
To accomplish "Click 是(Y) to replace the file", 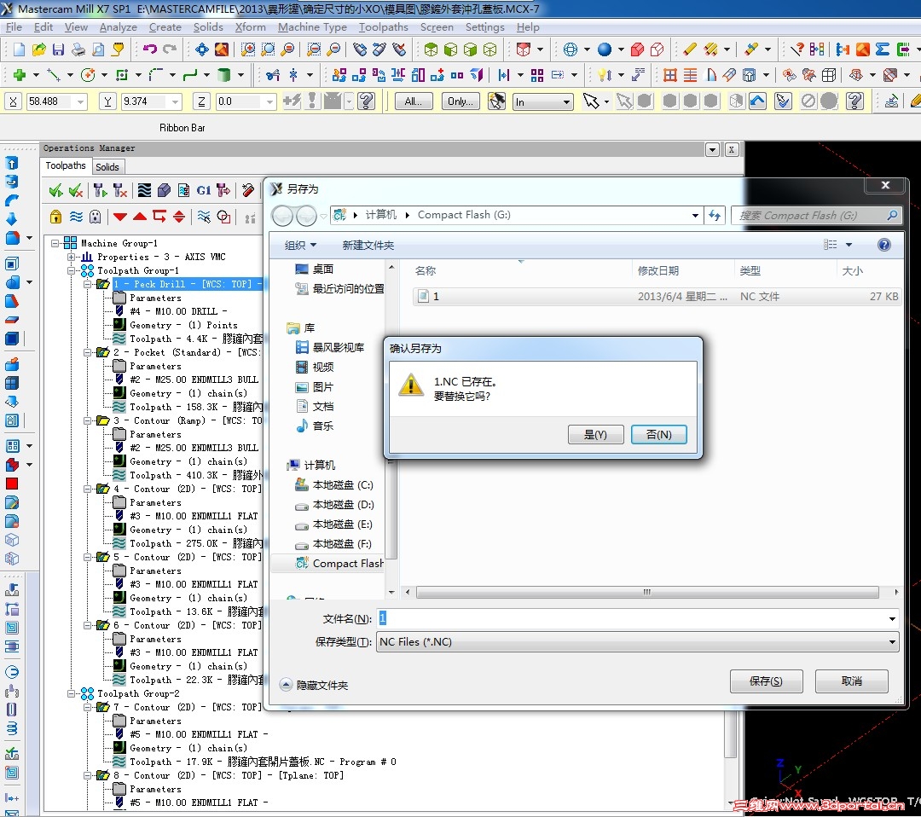I will point(595,435).
